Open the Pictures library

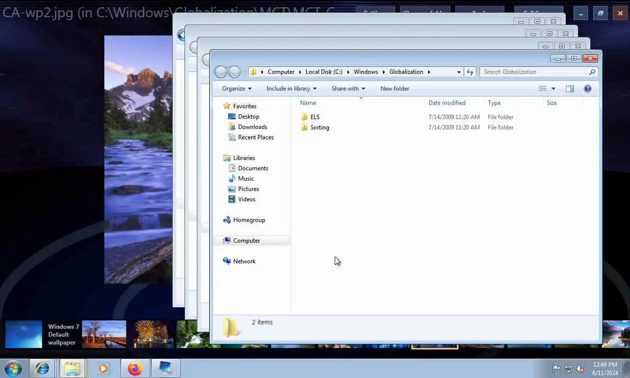pyautogui.click(x=249, y=189)
